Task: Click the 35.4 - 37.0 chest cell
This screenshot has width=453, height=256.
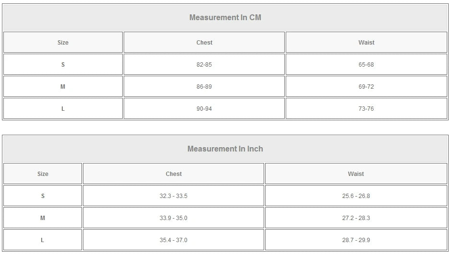Action: 174,240
